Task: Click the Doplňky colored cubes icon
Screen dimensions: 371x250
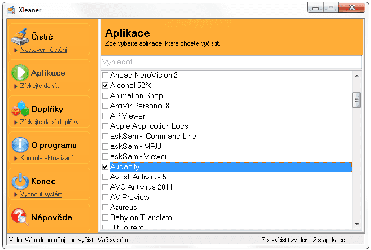Action: pyautogui.click(x=20, y=108)
